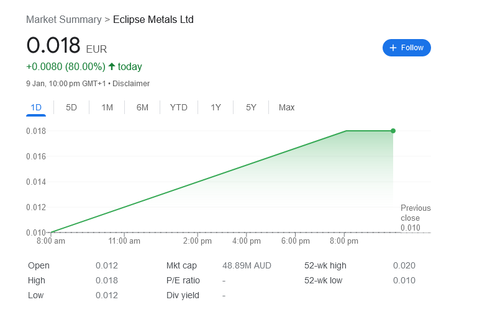Select the Max time range tab
The height and width of the screenshot is (310, 477).
click(286, 107)
